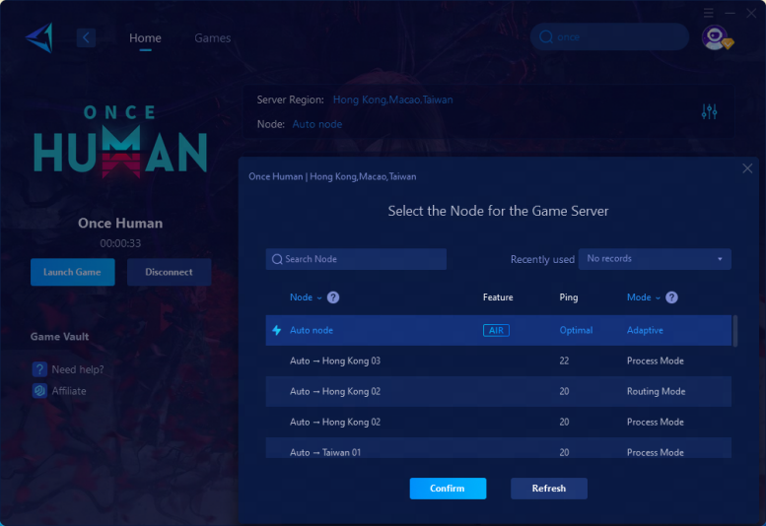Open the settings sliders icon
Image resolution: width=766 pixels, height=526 pixels.
pos(710,111)
